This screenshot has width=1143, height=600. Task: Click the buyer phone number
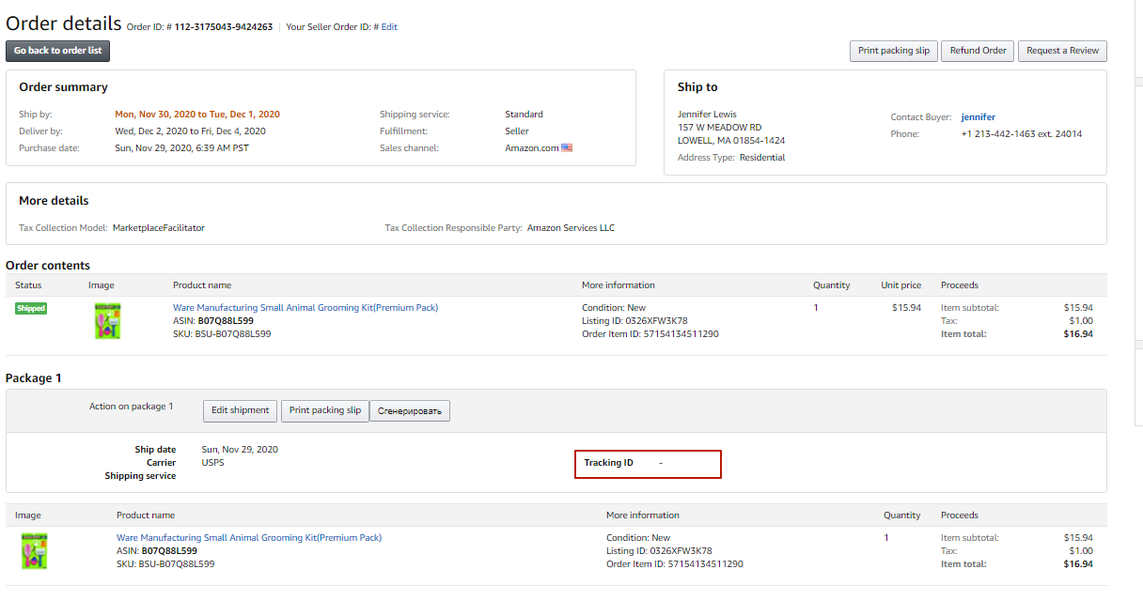click(x=1021, y=134)
